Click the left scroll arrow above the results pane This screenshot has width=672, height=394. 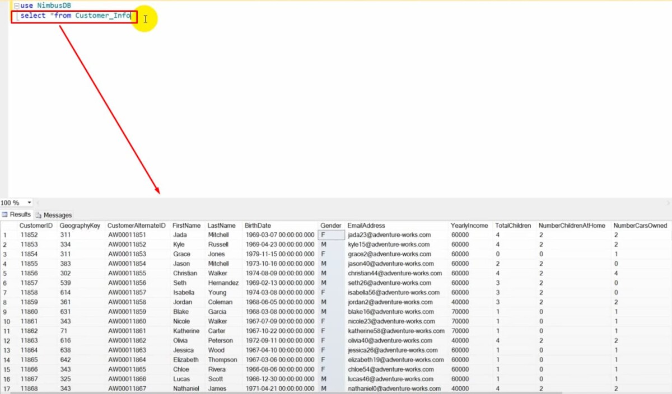pos(38,202)
